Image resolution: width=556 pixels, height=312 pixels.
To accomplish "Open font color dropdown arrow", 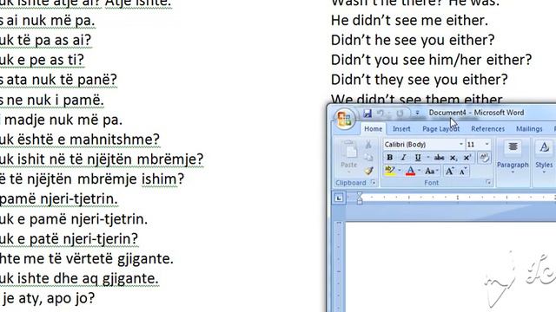I will click(x=419, y=171).
